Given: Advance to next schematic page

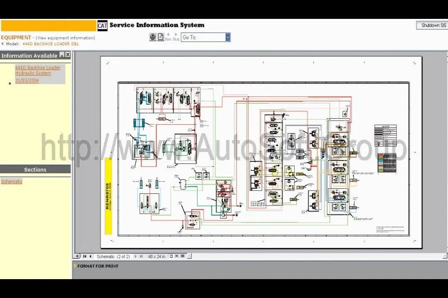Looking at the screenshot, I should pyautogui.click(x=135, y=256).
